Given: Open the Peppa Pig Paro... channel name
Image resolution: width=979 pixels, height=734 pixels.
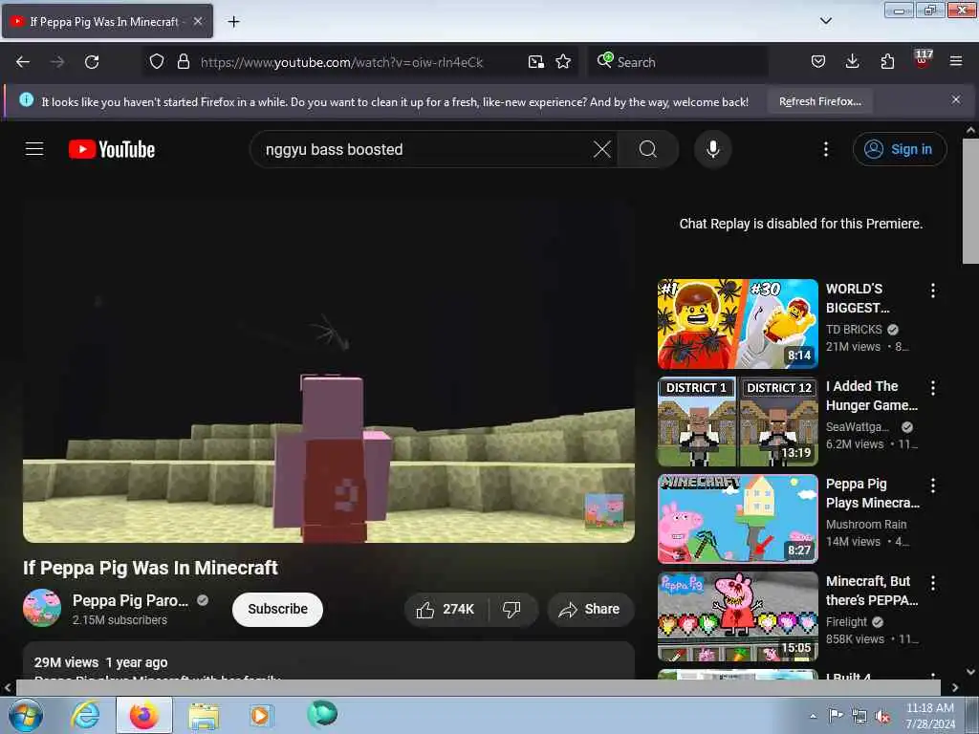Looking at the screenshot, I should [130, 600].
